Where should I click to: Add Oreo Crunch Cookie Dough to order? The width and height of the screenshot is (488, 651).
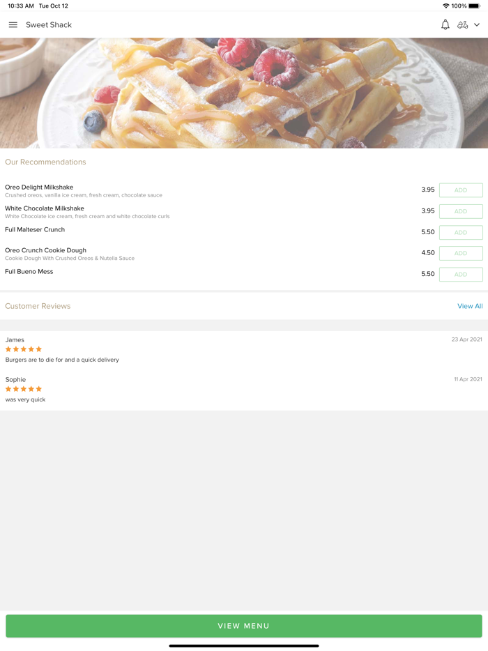(x=460, y=253)
